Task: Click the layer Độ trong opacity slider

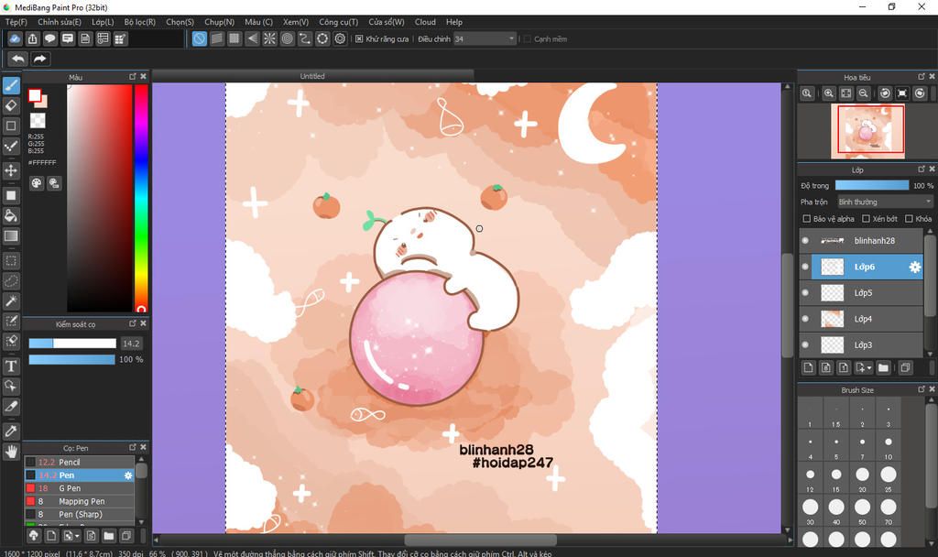Action: (872, 185)
